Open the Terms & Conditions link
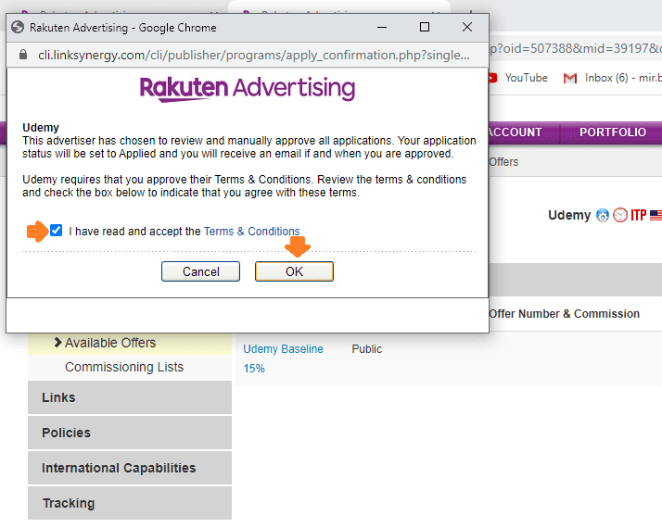The width and height of the screenshot is (662, 528). 251,231
